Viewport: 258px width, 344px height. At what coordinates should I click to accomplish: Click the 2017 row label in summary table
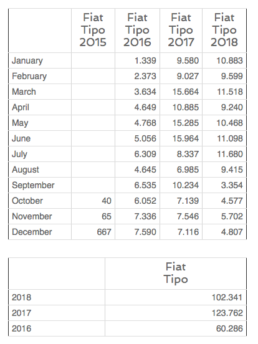click(x=21, y=313)
